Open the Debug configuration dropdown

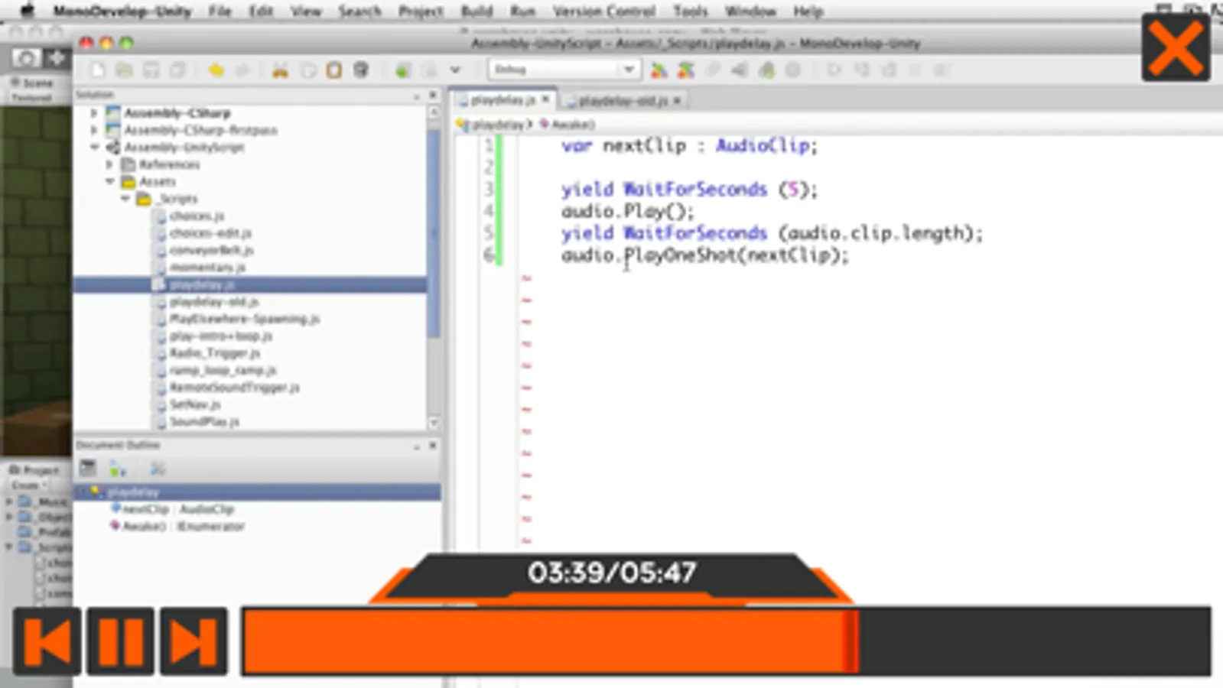click(563, 70)
